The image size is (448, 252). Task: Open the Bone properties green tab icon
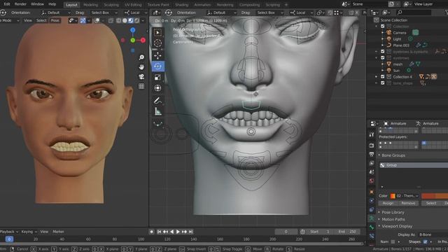point(372,227)
